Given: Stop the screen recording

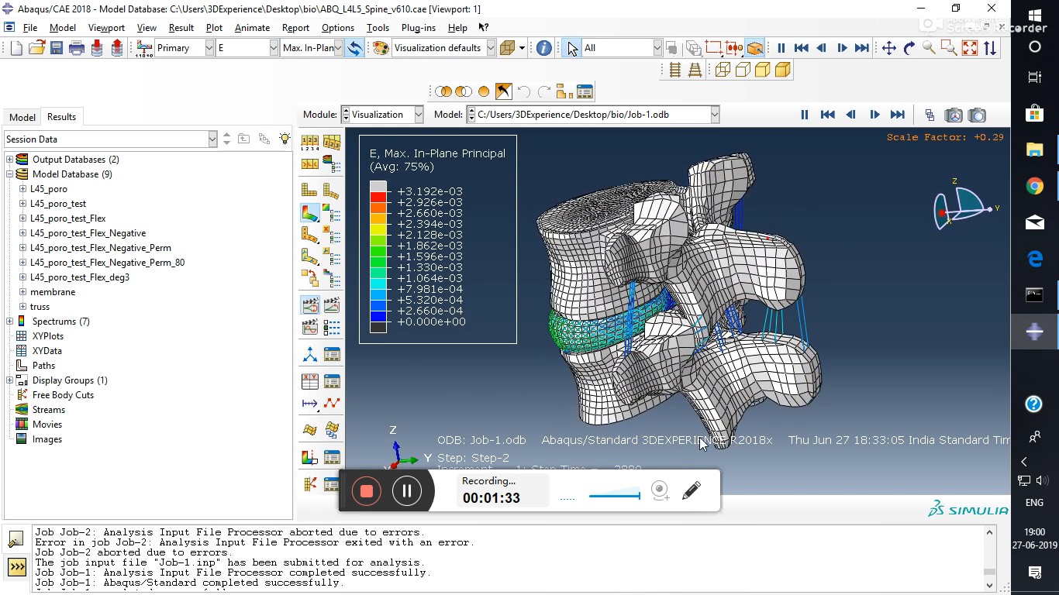Looking at the screenshot, I should click(367, 490).
